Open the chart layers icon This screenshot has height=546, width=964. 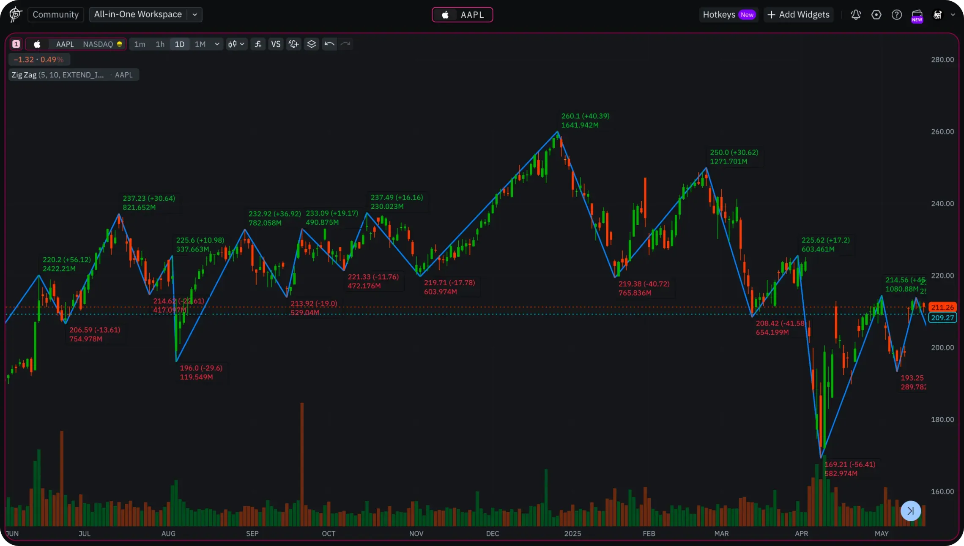312,44
